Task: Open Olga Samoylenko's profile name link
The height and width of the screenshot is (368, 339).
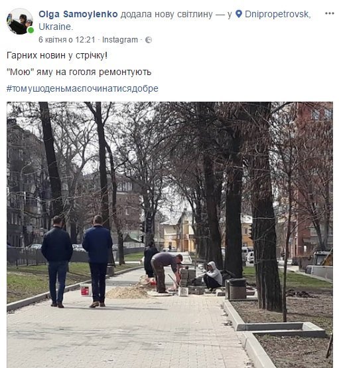Action: pyautogui.click(x=78, y=15)
